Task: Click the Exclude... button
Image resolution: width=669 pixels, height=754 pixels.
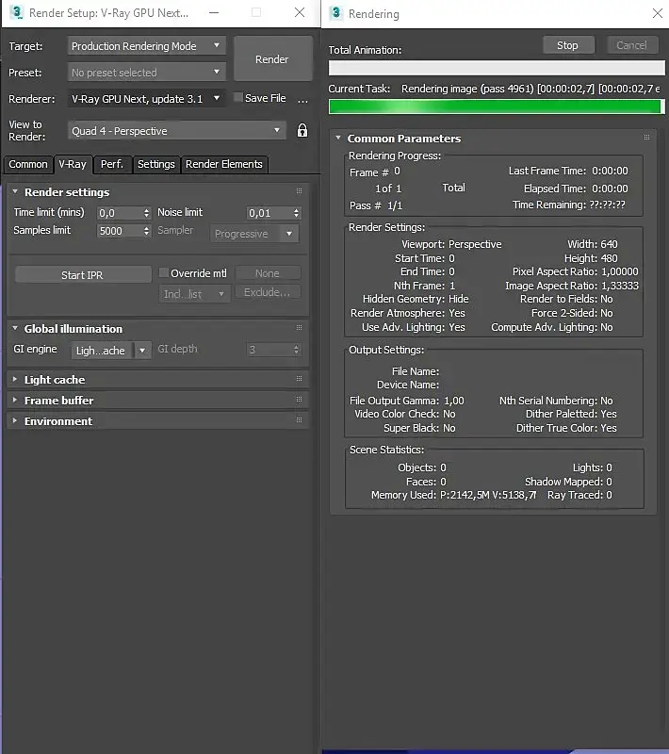Action: click(x=268, y=292)
